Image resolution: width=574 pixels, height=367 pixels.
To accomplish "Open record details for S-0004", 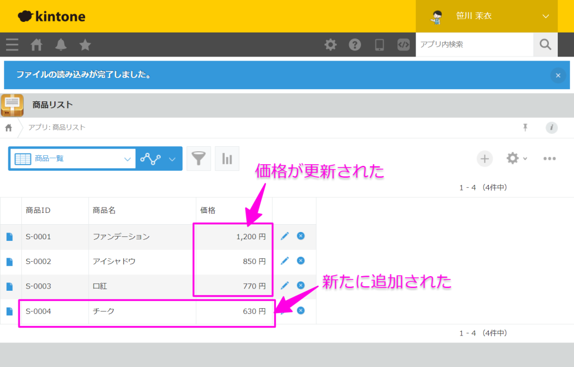I will 10,311.
